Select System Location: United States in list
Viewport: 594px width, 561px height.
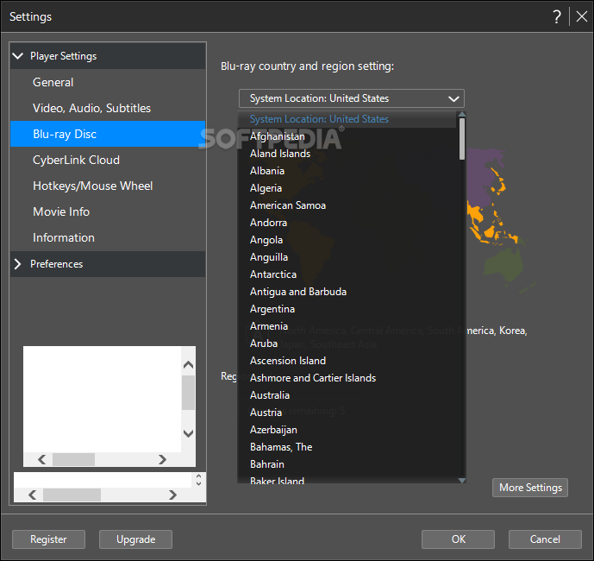(x=347, y=119)
